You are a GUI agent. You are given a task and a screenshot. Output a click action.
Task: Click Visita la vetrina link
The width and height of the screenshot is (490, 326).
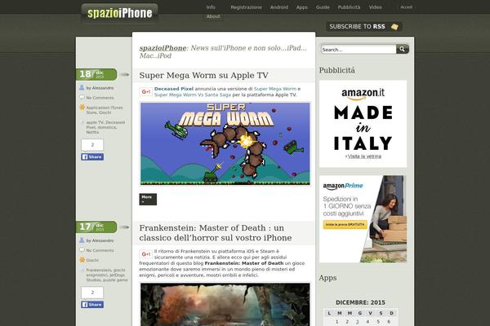coord(364,156)
